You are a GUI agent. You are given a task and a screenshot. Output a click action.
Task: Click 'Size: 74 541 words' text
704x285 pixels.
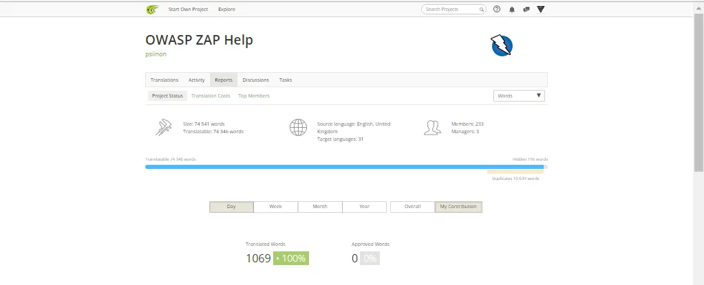[204, 124]
